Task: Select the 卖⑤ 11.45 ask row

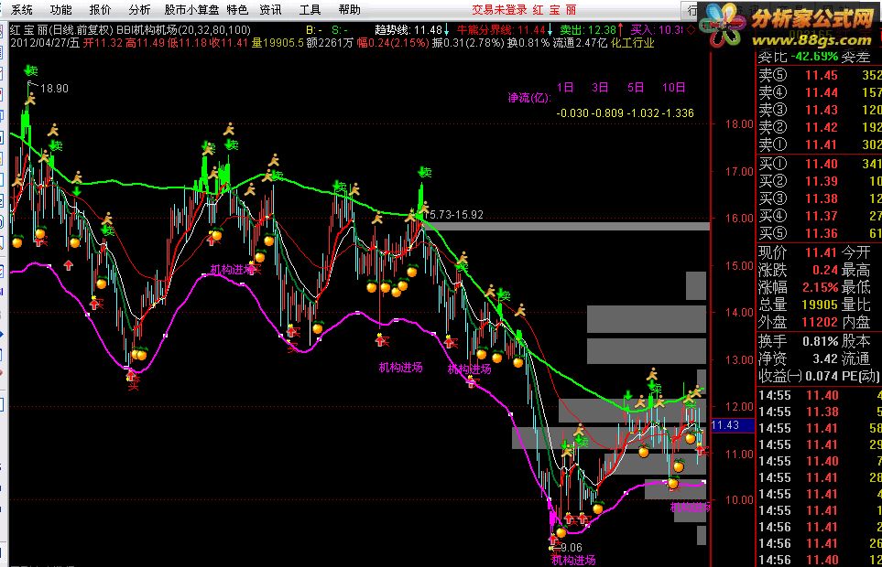Action: point(820,75)
